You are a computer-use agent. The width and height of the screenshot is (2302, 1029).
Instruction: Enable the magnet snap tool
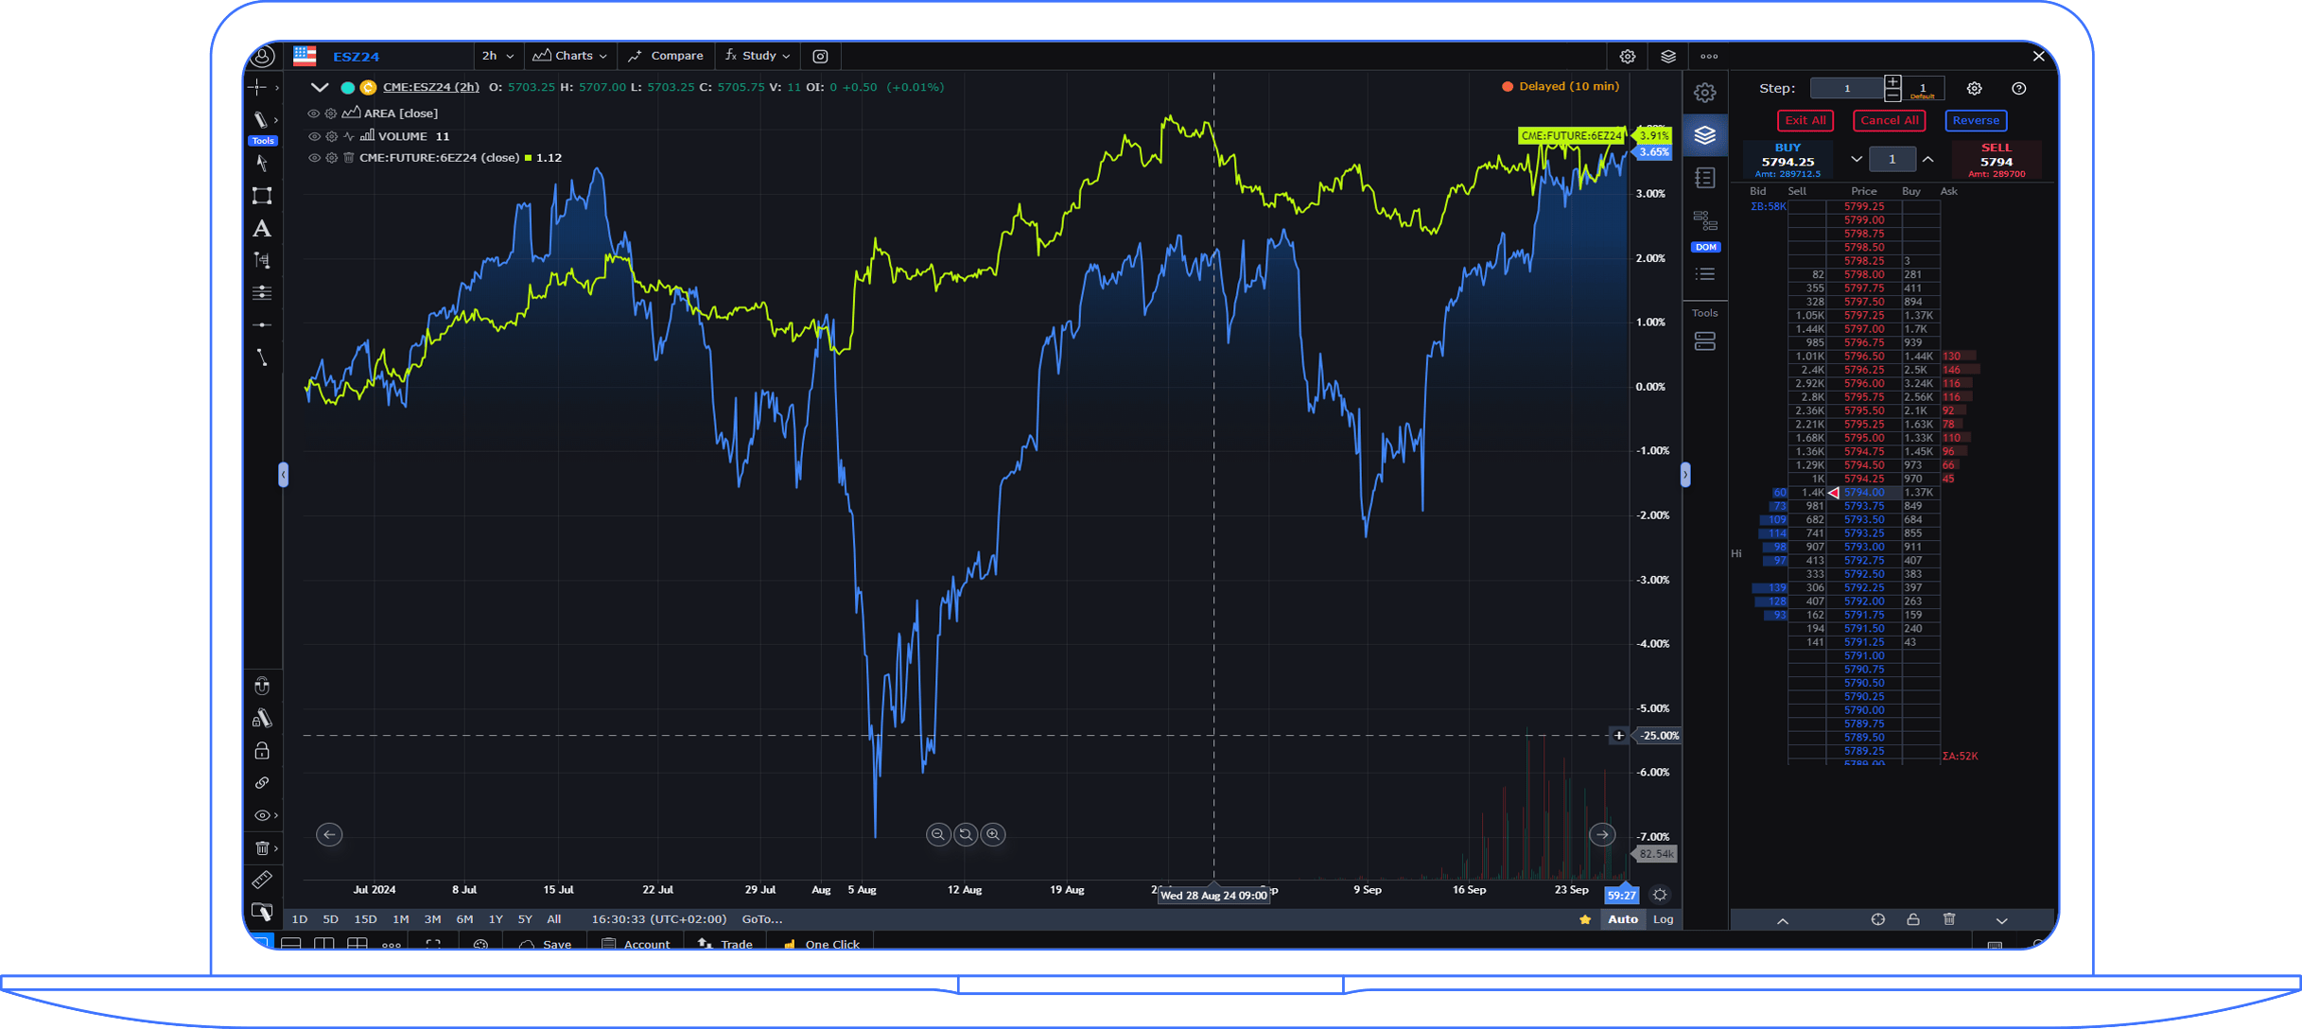(x=262, y=686)
